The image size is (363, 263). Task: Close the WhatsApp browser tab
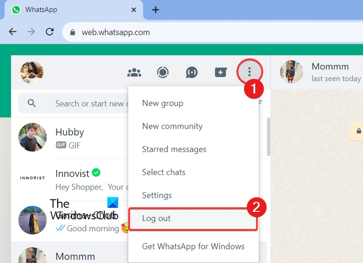[134, 10]
